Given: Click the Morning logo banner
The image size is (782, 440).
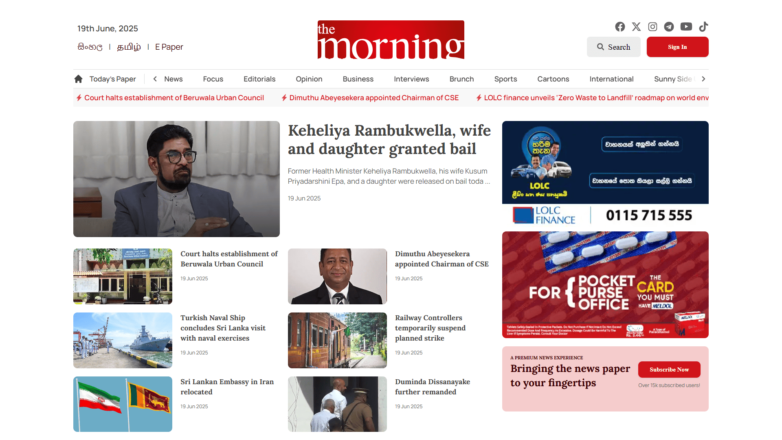Looking at the screenshot, I should (391, 40).
